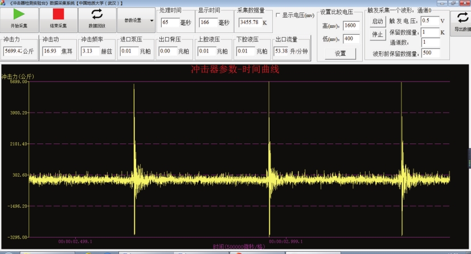The height and width of the screenshot is (254, 471).
Task: Toggle the 显示电压(mv) checkbox
Action: coord(278,15)
